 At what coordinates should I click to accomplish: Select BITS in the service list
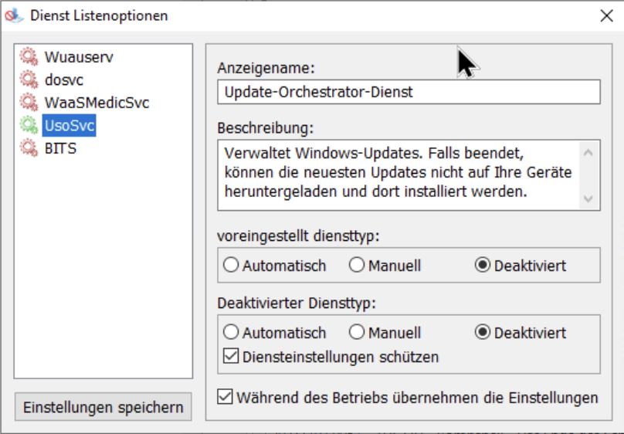pos(59,148)
